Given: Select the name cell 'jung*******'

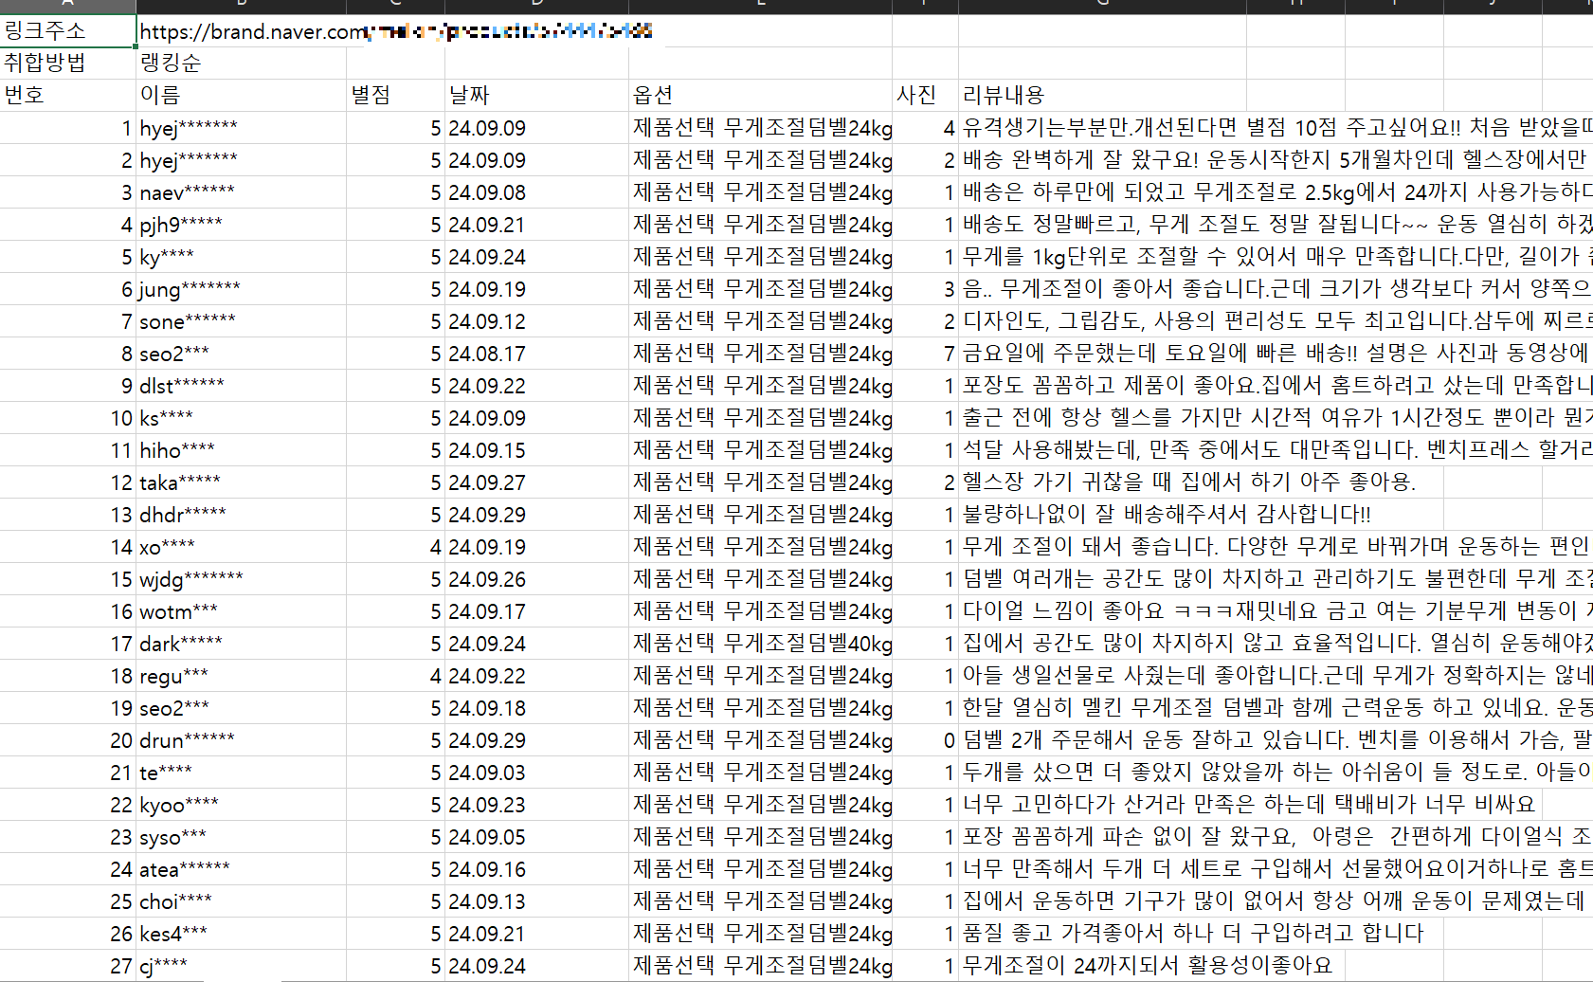Looking at the screenshot, I should tap(242, 289).
